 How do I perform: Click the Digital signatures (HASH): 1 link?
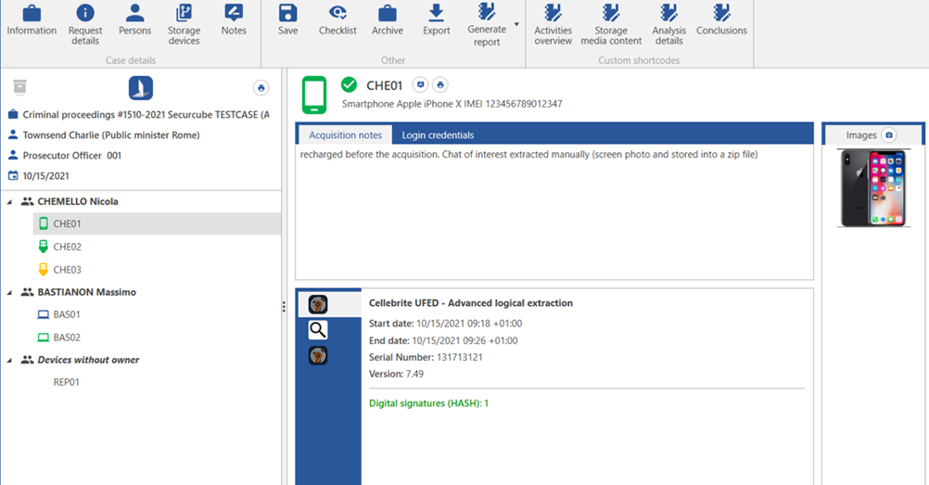[x=428, y=403]
